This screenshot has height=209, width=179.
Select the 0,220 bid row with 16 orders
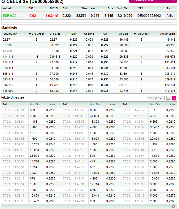[x=74, y=57]
